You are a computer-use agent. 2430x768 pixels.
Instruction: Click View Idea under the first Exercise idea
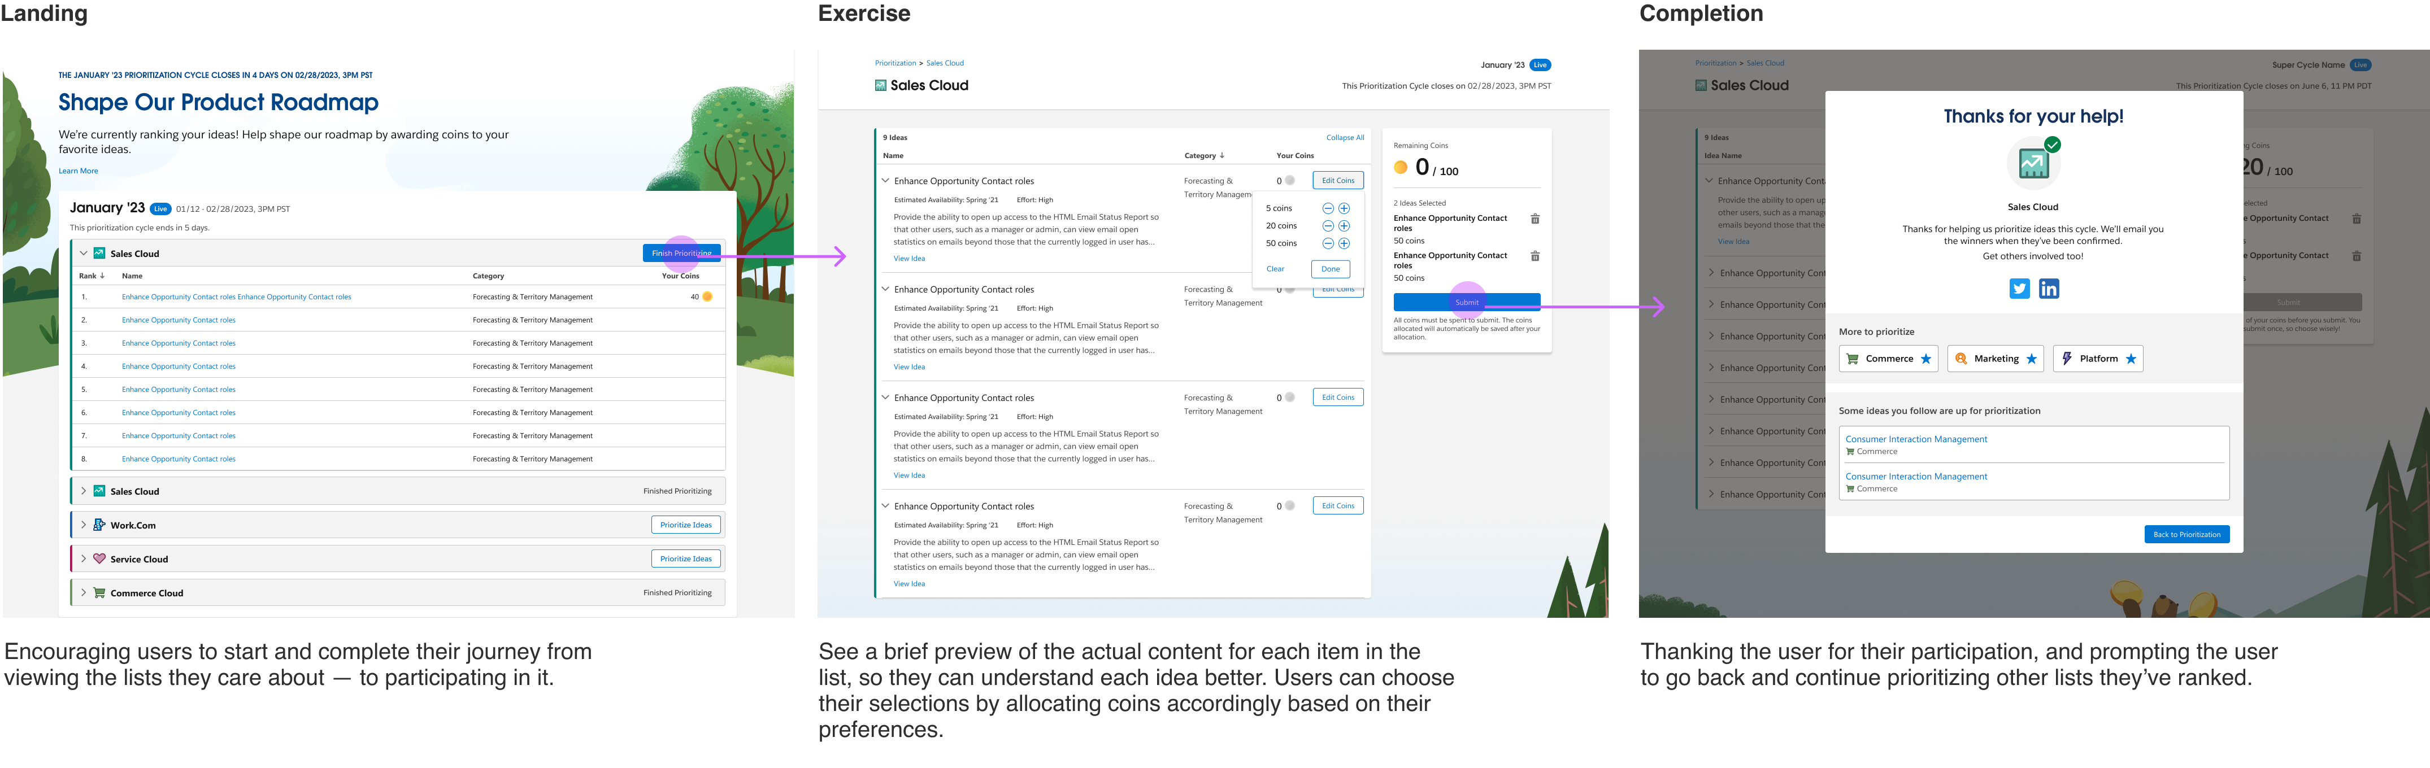[x=910, y=258]
